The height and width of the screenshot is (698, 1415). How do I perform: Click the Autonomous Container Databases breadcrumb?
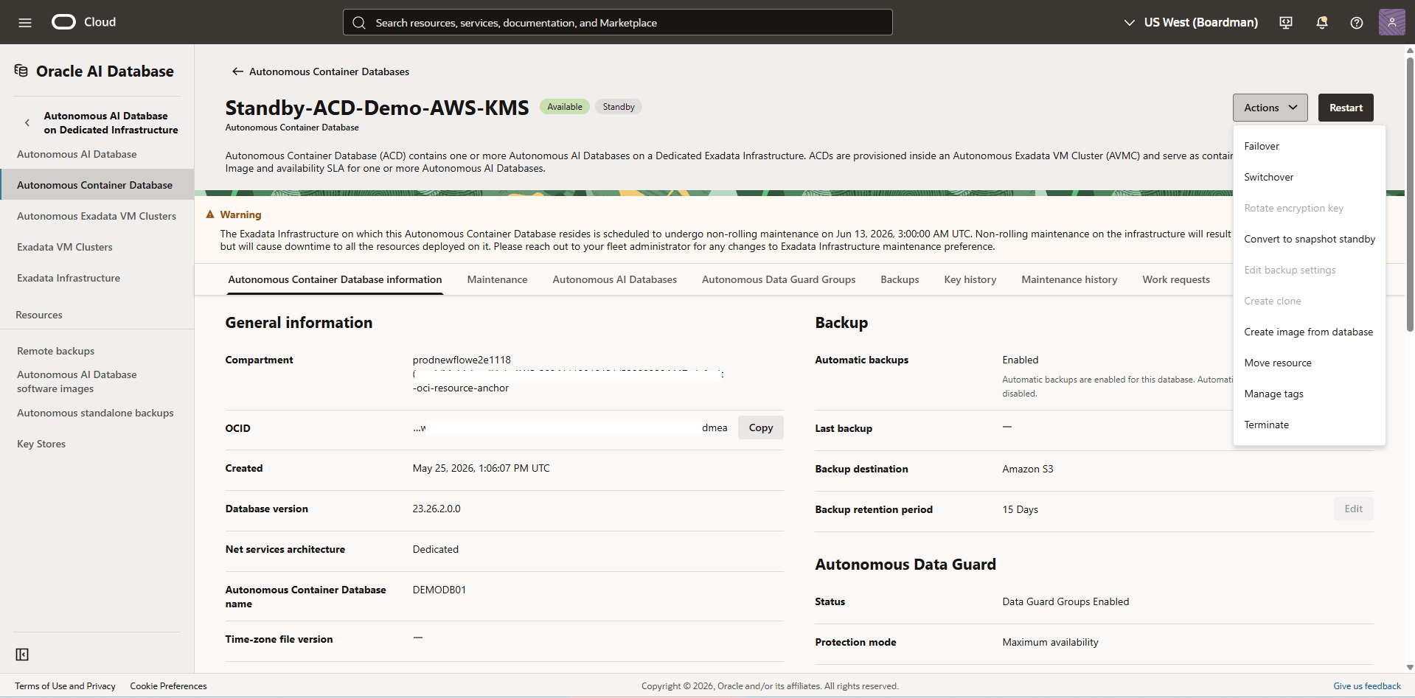tap(329, 71)
